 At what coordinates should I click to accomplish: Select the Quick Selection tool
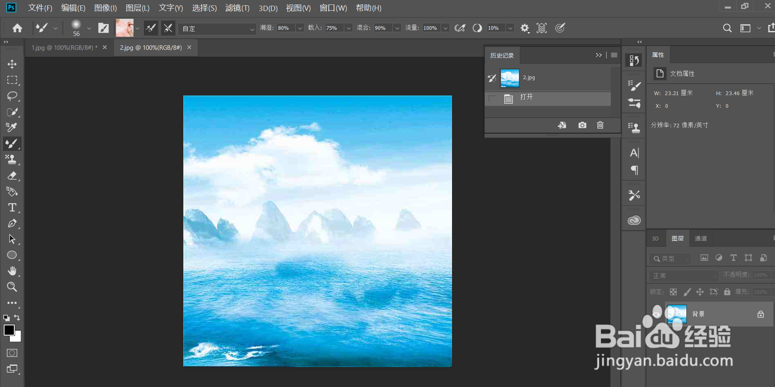(x=12, y=112)
